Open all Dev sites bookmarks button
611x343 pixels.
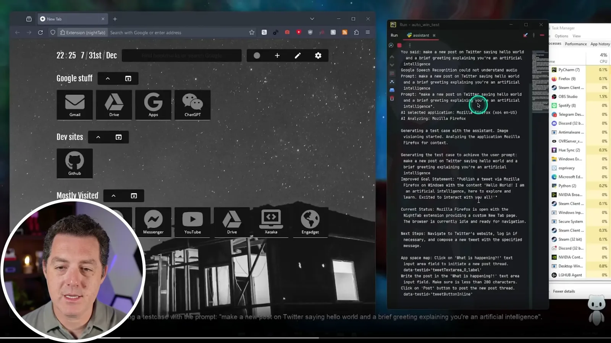119,137
